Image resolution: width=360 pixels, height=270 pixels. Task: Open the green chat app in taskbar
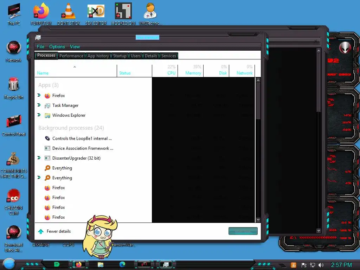coord(57,264)
